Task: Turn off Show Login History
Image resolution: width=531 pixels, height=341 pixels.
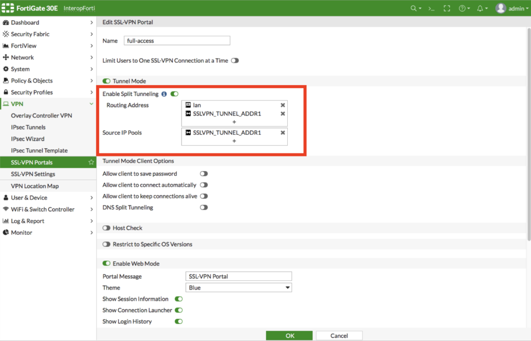Action: click(178, 321)
